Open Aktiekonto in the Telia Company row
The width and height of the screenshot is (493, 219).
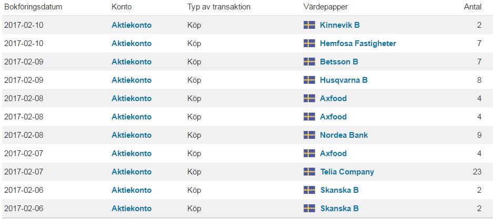click(x=132, y=172)
